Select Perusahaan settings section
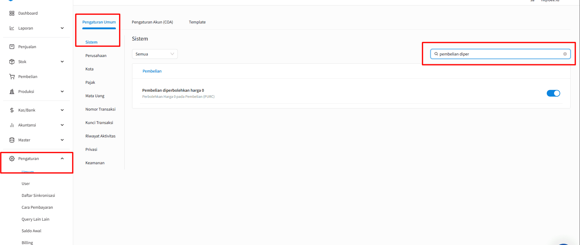The width and height of the screenshot is (580, 245). pyautogui.click(x=96, y=55)
